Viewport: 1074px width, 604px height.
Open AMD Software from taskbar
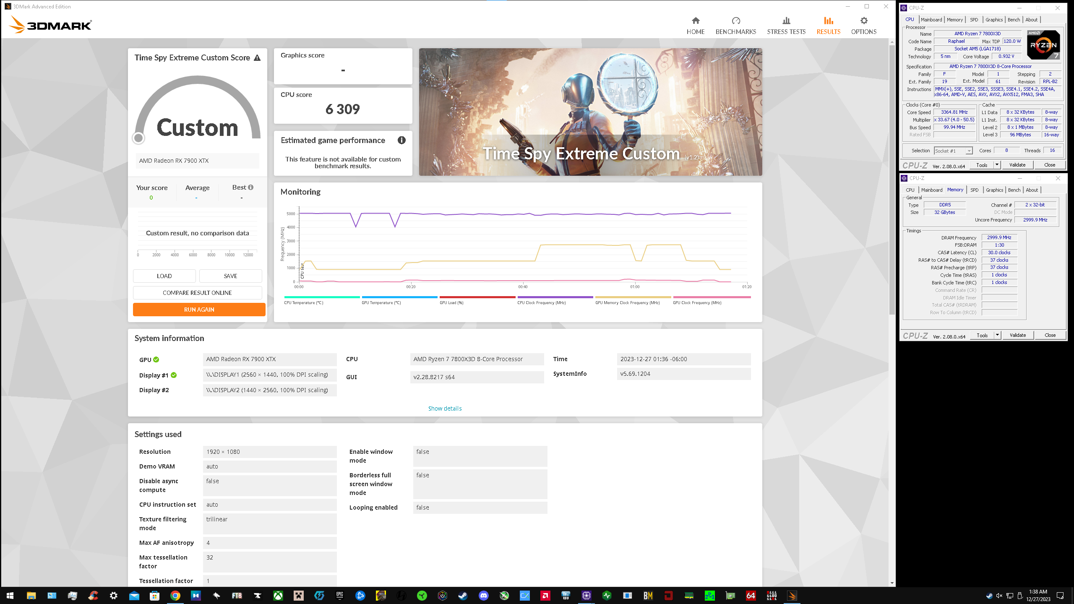(545, 596)
